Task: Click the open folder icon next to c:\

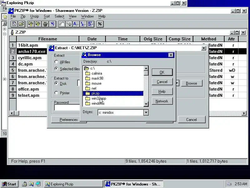Action: pyautogui.click(x=87, y=68)
